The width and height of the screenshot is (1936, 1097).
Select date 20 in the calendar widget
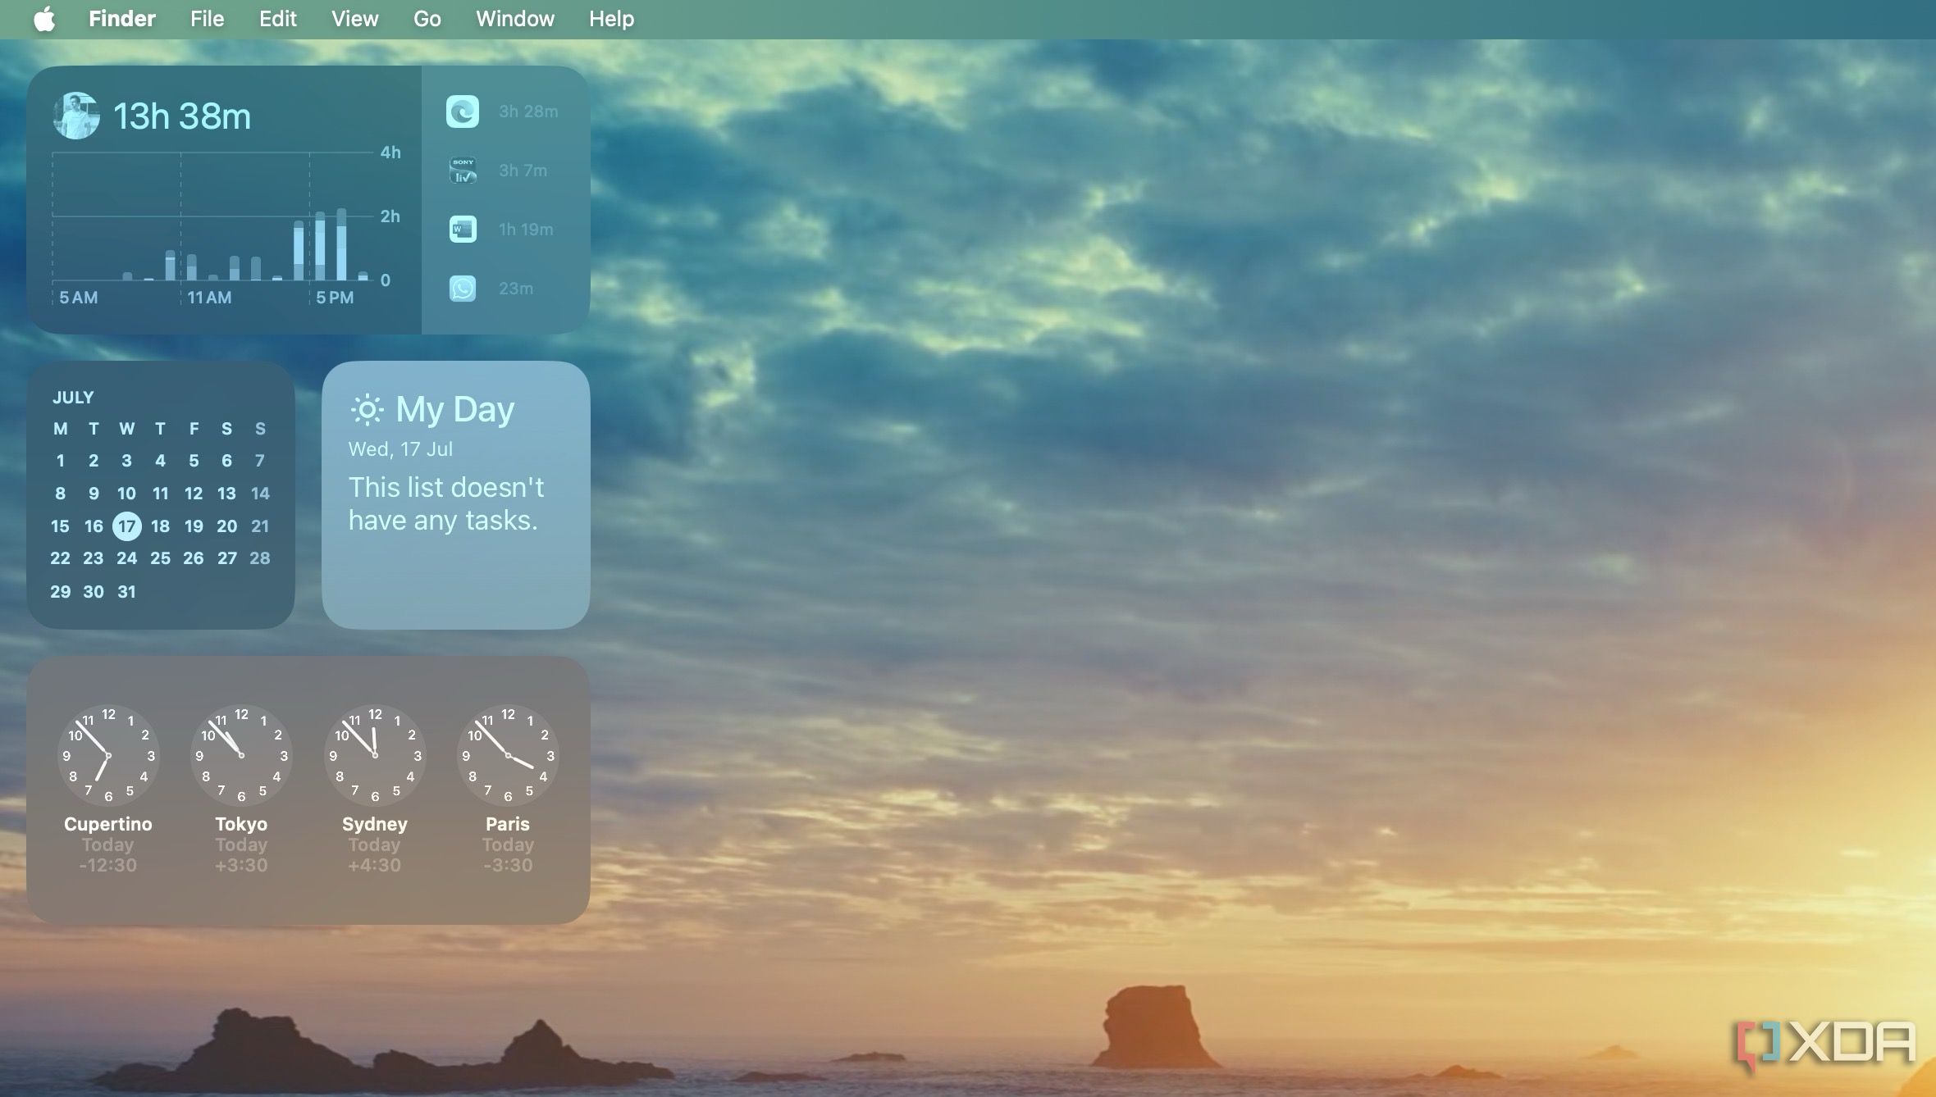tap(227, 526)
